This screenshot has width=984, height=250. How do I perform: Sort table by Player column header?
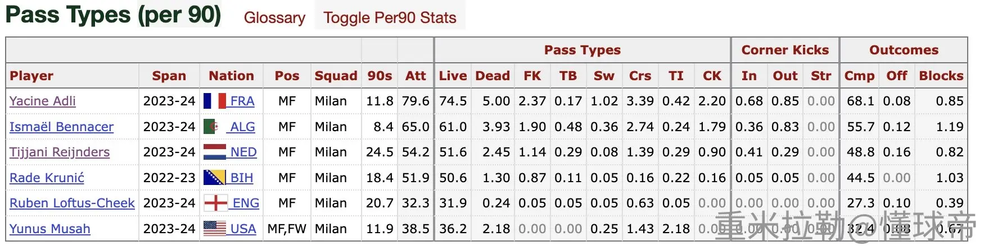(x=31, y=76)
